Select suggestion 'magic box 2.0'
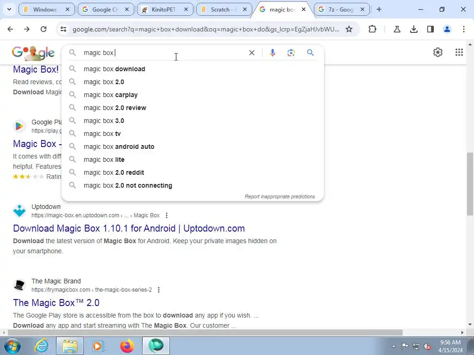 (x=193, y=82)
